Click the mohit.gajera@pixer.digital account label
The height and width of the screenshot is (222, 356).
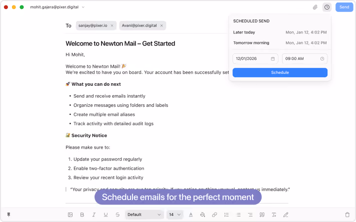[x=54, y=7]
